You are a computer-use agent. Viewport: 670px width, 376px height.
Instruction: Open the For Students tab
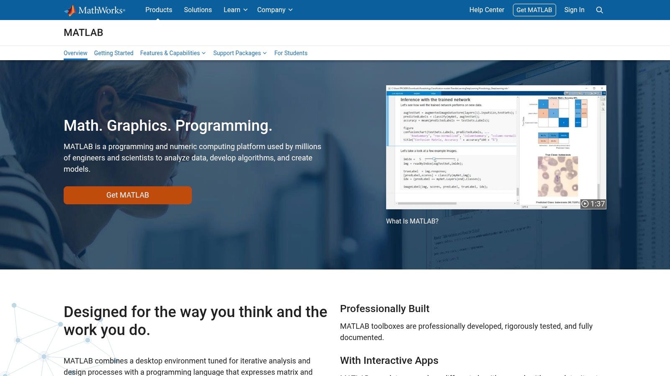coord(291,53)
